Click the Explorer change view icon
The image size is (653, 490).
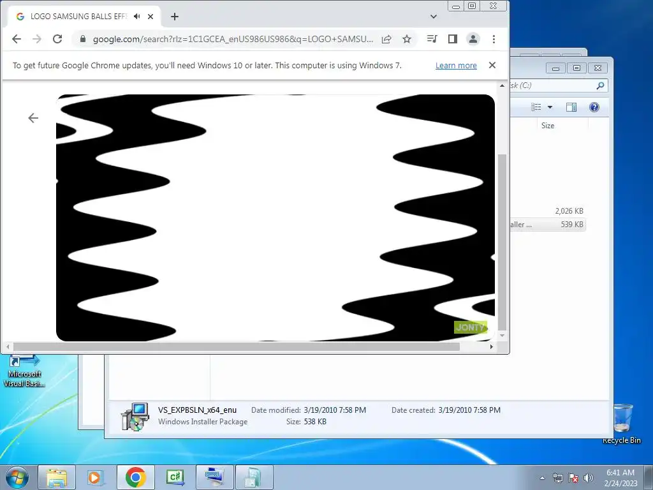tap(536, 107)
